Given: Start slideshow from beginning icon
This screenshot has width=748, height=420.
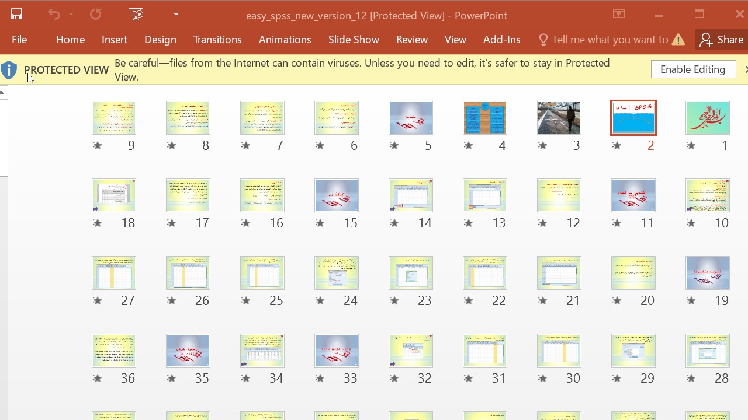Looking at the screenshot, I should pos(136,15).
